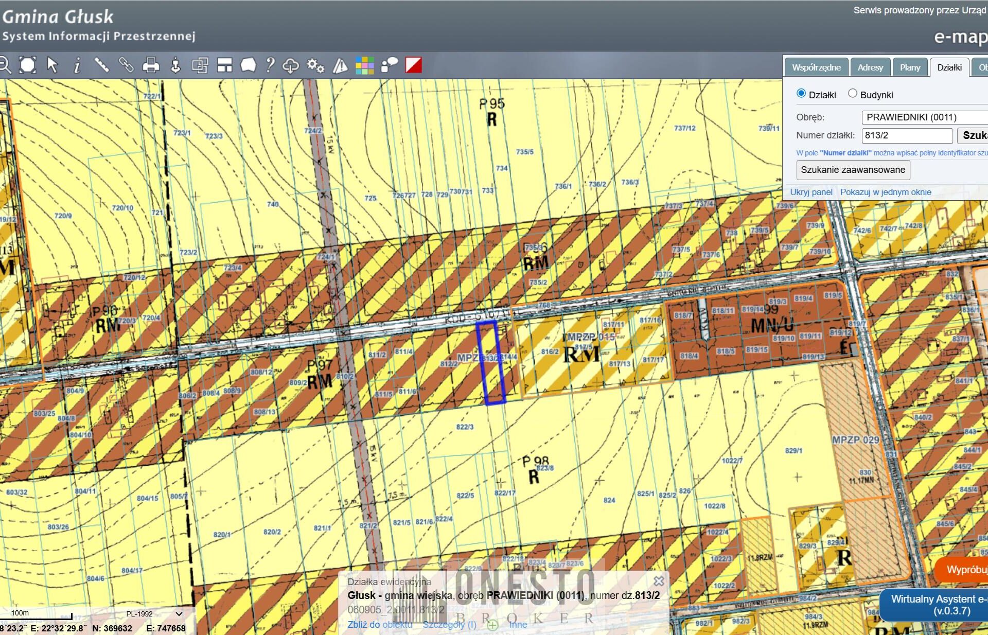The width and height of the screenshot is (988, 635).
Task: Open the gears settings icon
Action: [x=315, y=65]
